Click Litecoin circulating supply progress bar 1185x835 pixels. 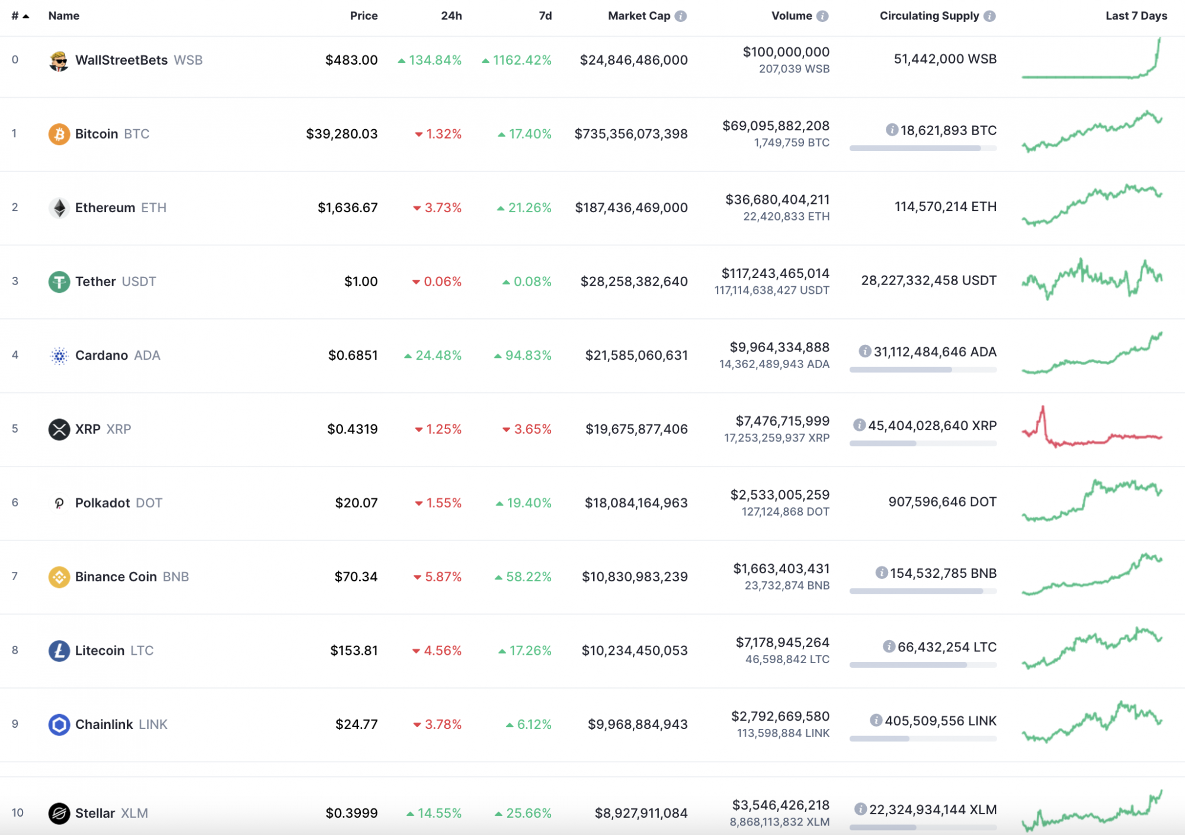pos(923,665)
